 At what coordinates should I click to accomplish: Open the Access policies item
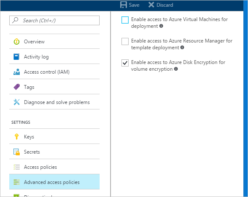54,167
